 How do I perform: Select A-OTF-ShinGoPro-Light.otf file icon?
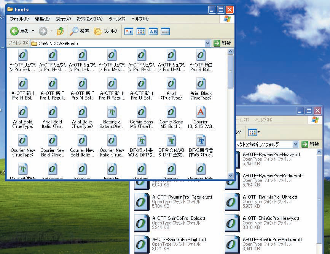click(x=142, y=245)
